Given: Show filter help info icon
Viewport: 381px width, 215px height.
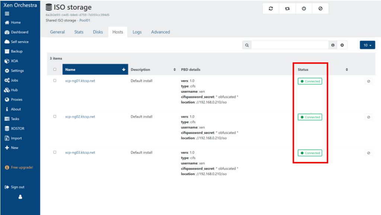Looking at the screenshot, I should [x=333, y=45].
